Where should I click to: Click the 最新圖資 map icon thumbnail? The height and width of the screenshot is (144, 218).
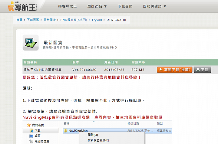tap(31, 43)
